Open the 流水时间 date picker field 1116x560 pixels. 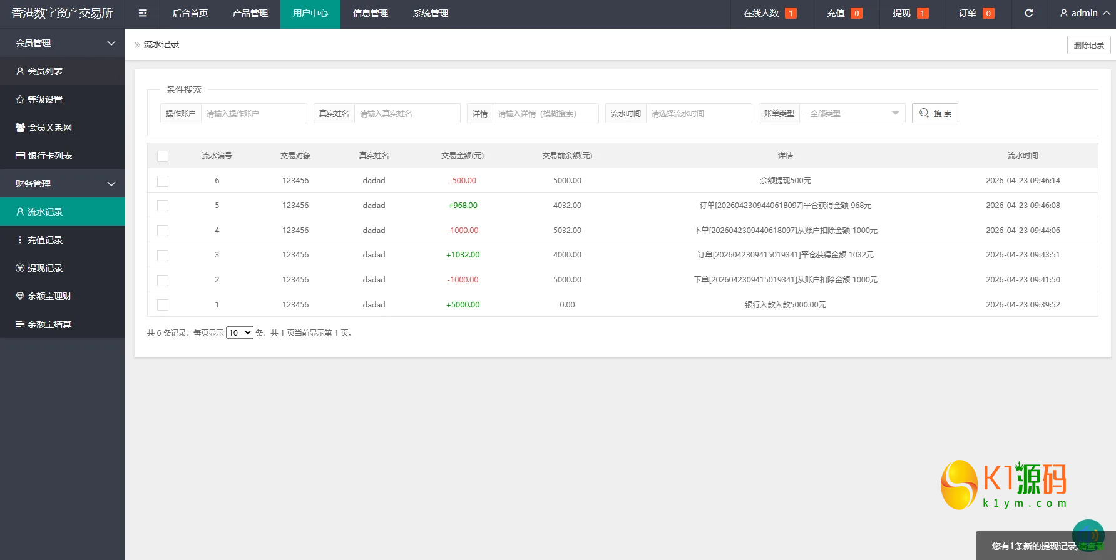click(x=699, y=113)
